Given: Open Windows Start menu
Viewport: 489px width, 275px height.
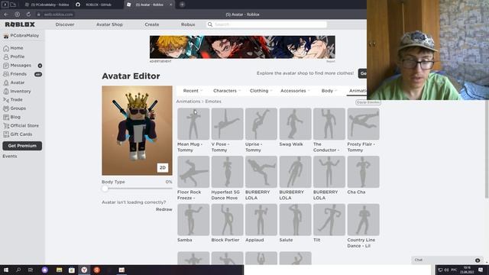Looking at the screenshot, I should [6, 270].
